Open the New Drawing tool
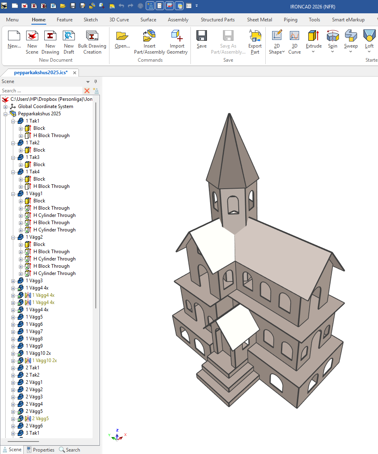Screen dimensions: 378x454 pos(50,36)
